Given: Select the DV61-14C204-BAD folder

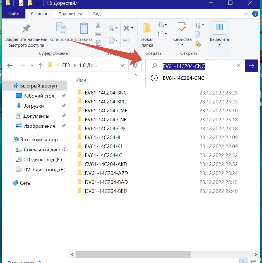Looking at the screenshot, I should 106,182.
